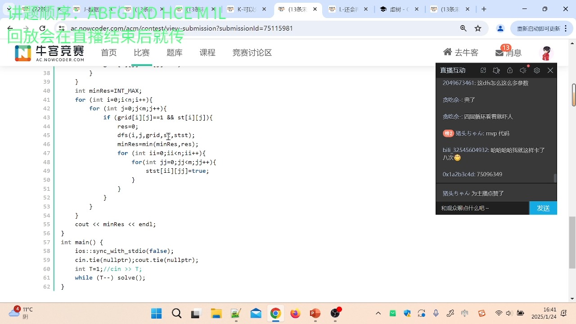
Task: Switch to the L-还会 tab
Action: pyautogui.click(x=349, y=9)
